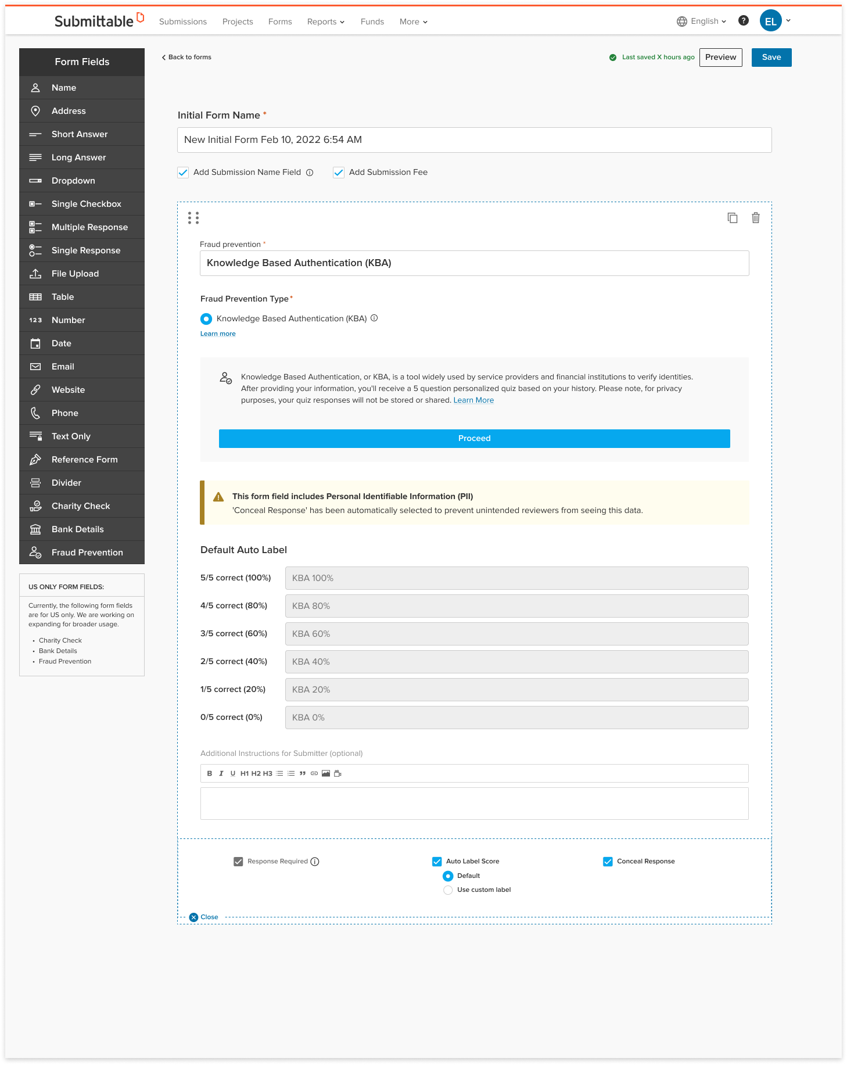Add a Divider field
847x1065 pixels.
(x=82, y=483)
